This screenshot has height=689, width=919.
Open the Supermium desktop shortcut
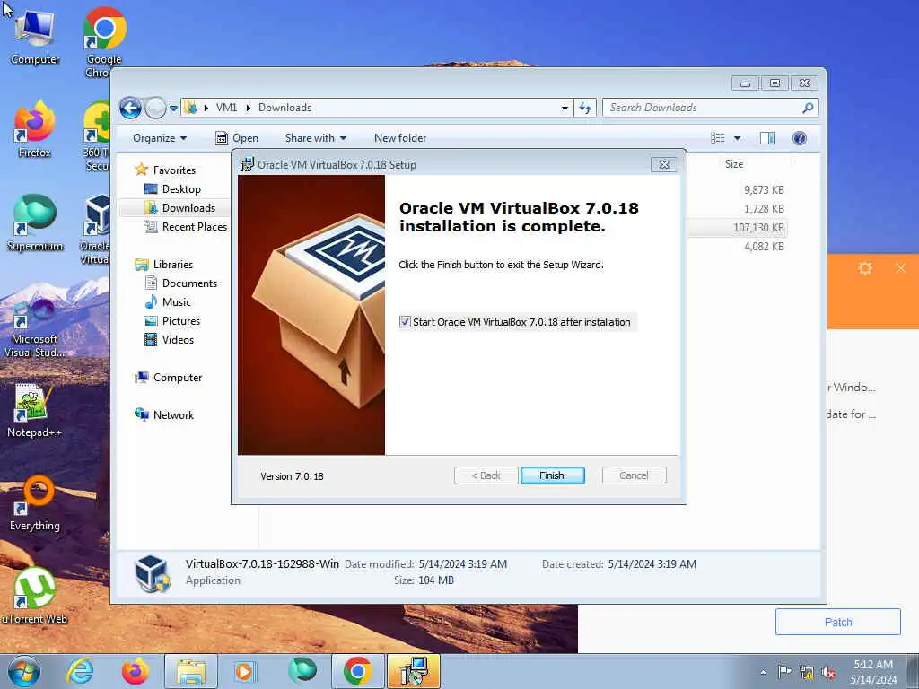[35, 223]
